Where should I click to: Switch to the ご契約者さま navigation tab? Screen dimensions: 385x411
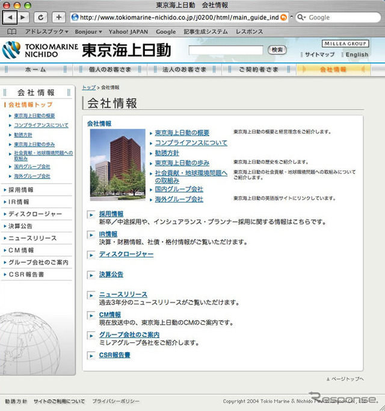point(259,69)
